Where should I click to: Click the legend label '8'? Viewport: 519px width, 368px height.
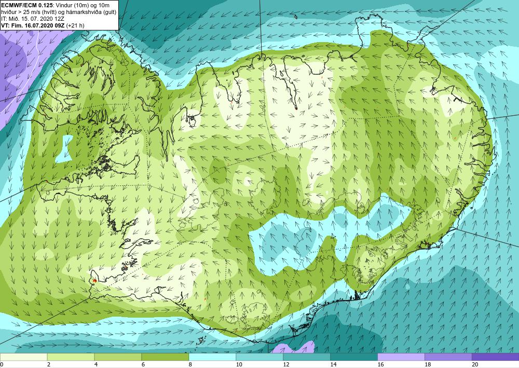190,365
